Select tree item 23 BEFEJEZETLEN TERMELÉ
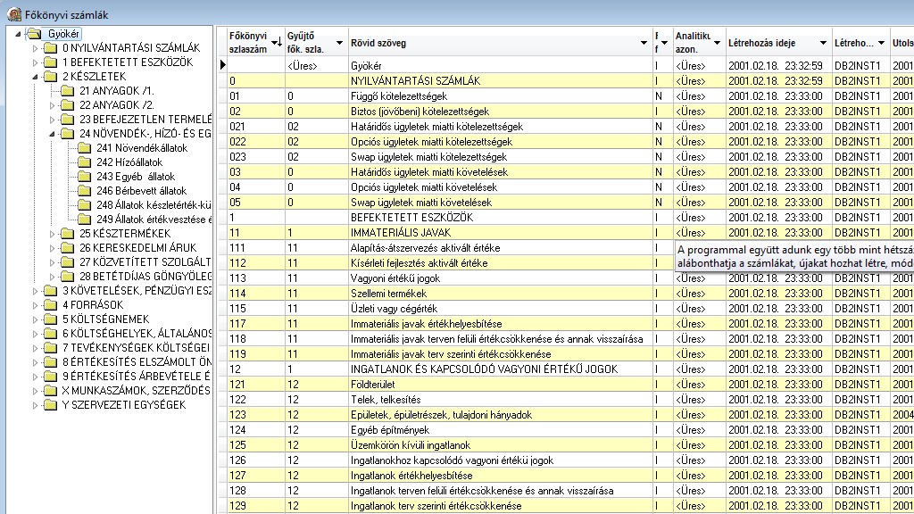 145,120
